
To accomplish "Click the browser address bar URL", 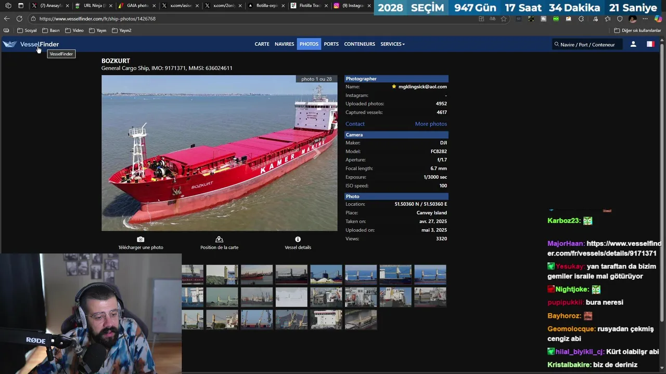I will coord(97,19).
